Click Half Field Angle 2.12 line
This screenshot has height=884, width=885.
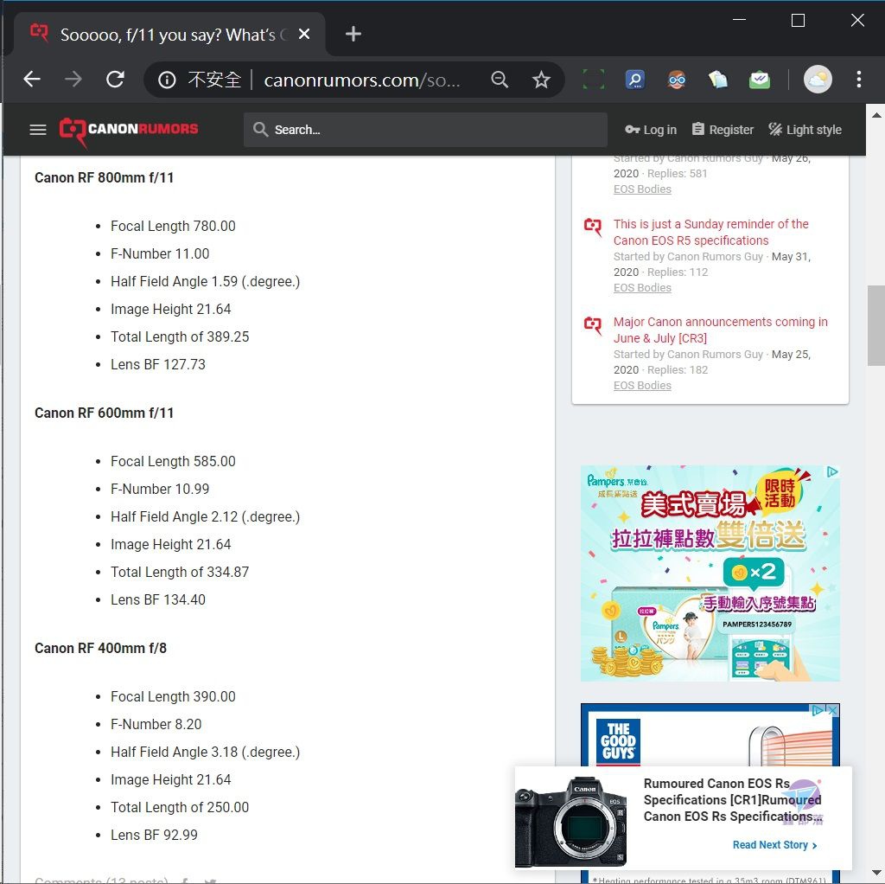click(x=205, y=517)
